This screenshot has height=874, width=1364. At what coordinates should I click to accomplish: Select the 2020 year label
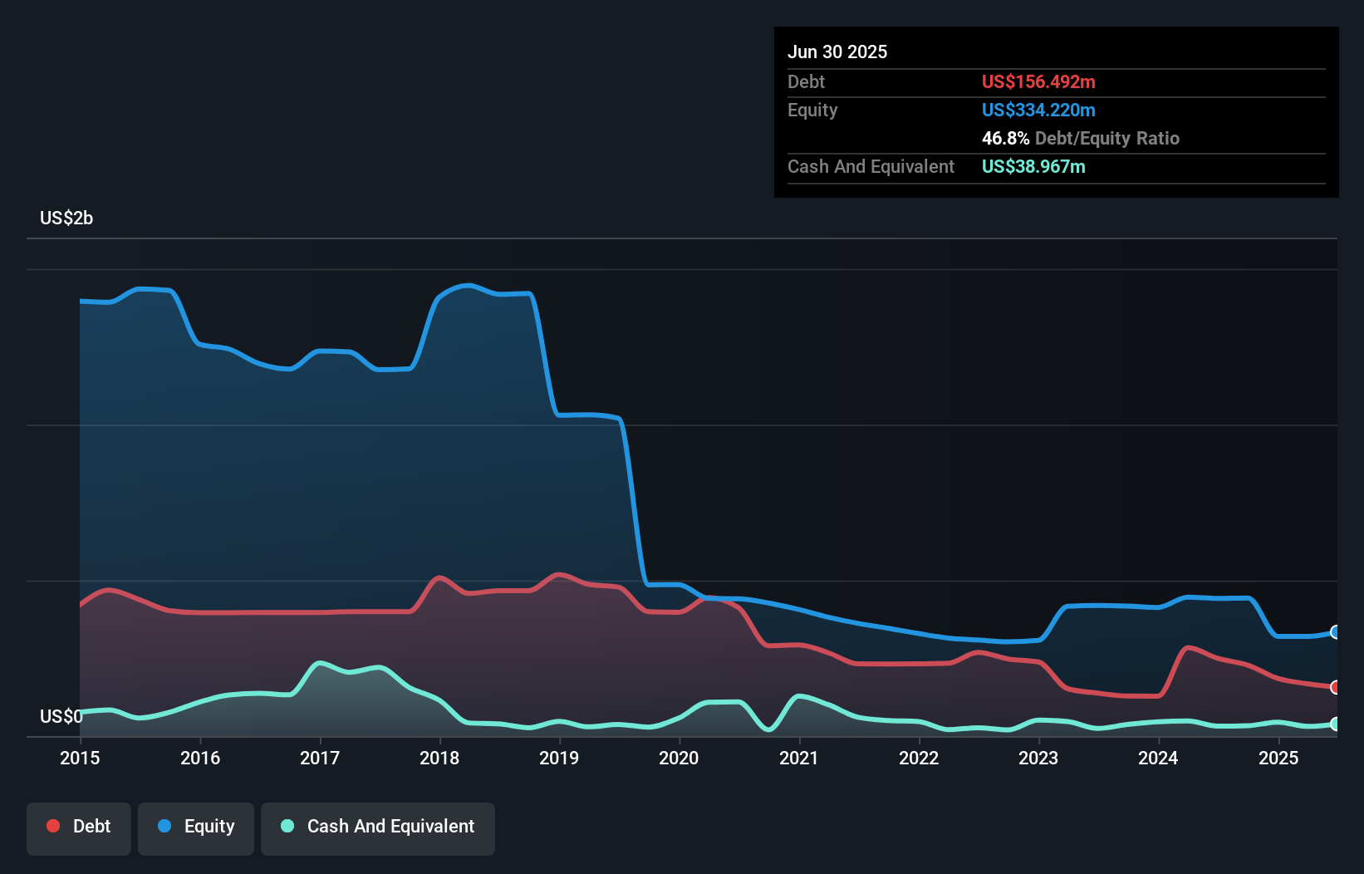pos(679,758)
